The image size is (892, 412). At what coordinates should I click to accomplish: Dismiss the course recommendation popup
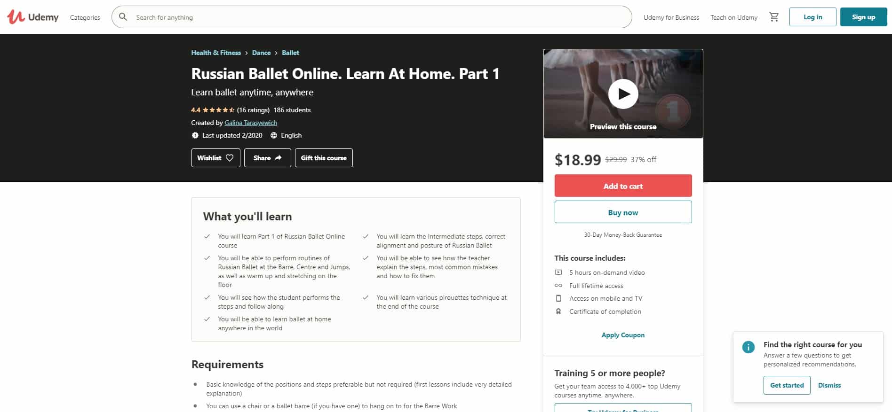tap(829, 385)
